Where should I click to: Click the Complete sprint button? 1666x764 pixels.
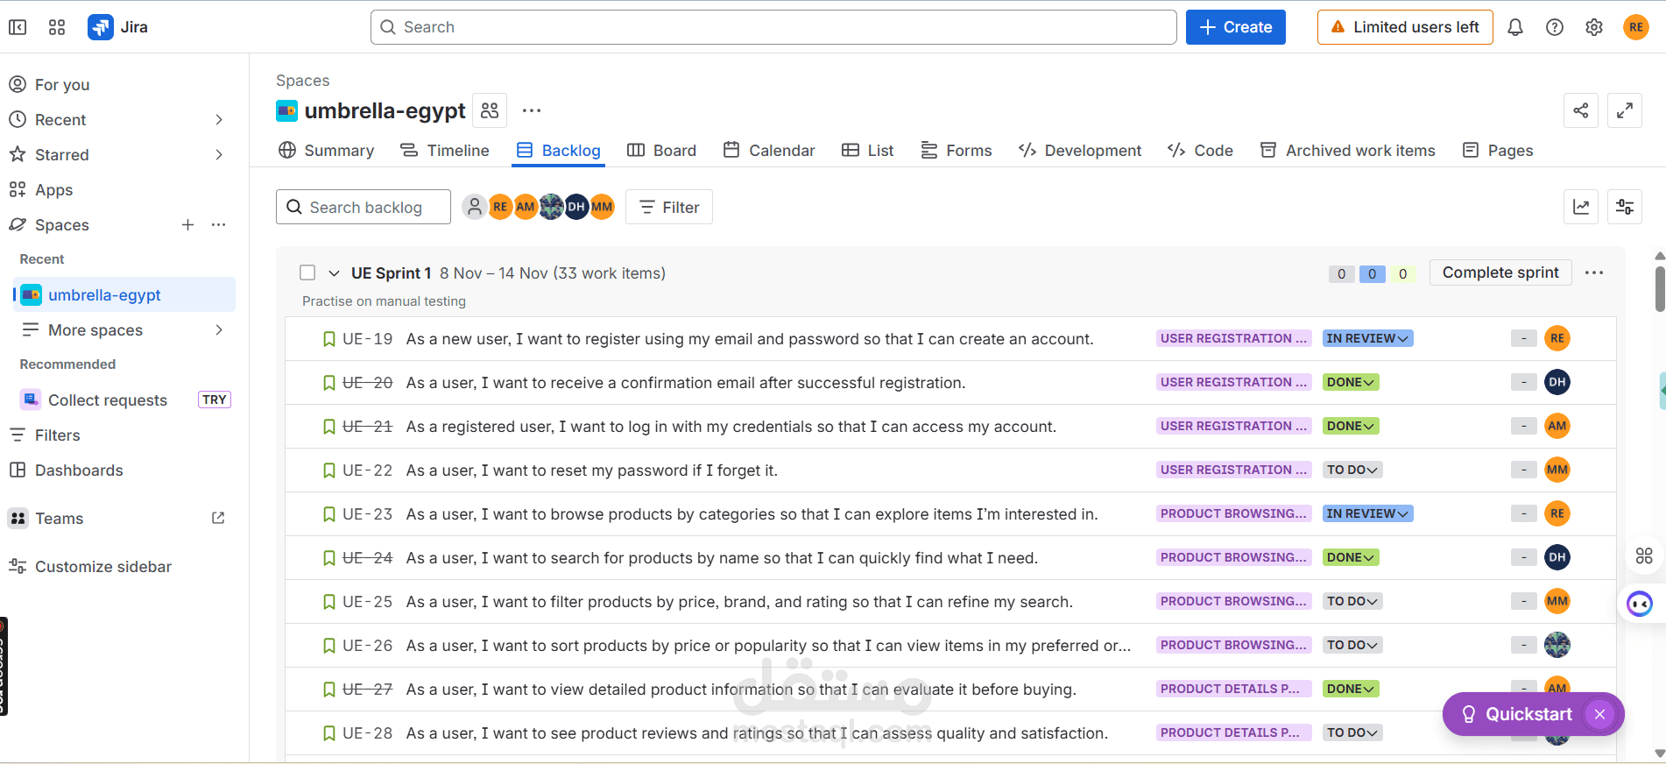tap(1500, 272)
